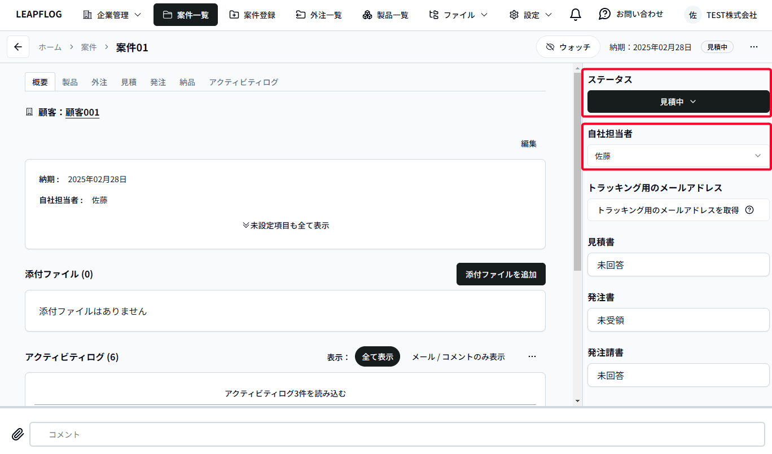The image size is (772, 454).
Task: Click the コメント input field
Action: tap(395, 434)
